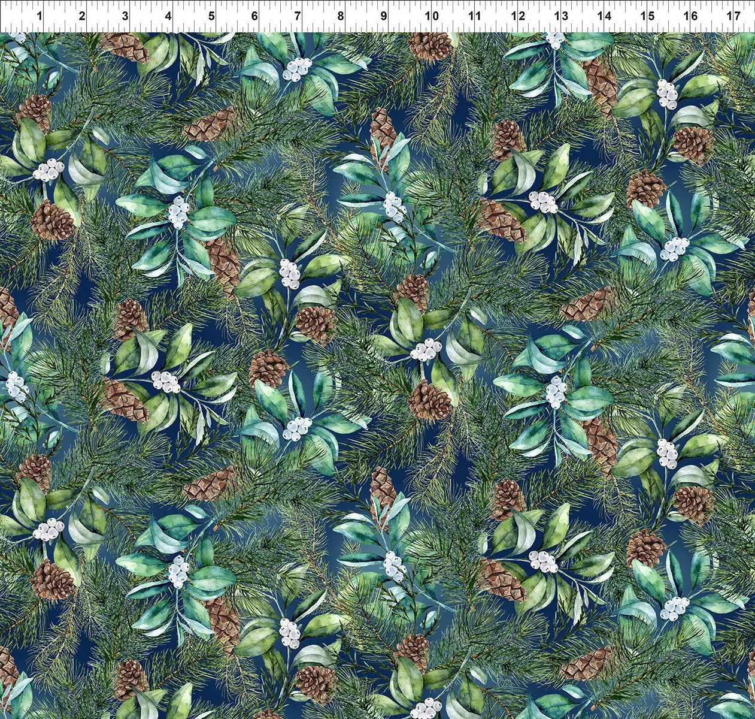755x719 pixels.
Task: Click the number 4 on the ruler
Action: 168,16
